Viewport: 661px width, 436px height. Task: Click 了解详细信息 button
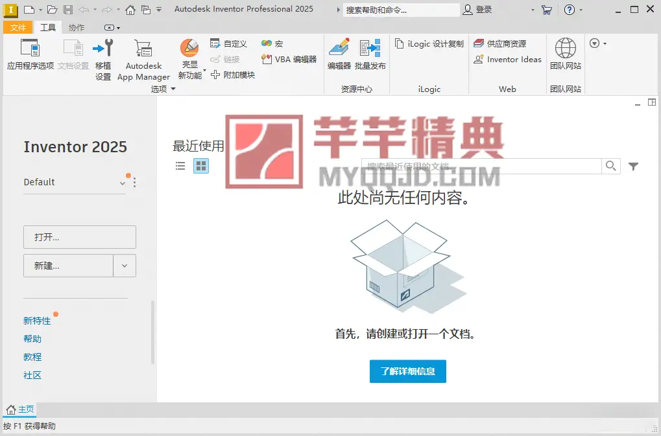[x=407, y=371]
